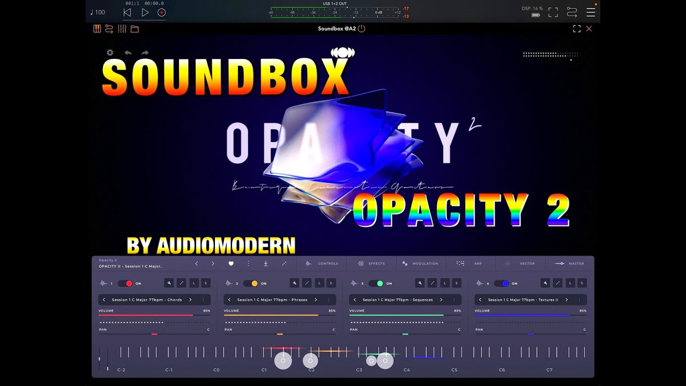
Task: Select previous sample before Sequences
Action: [355, 300]
